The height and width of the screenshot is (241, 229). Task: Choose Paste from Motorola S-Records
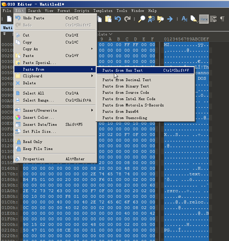145,105
